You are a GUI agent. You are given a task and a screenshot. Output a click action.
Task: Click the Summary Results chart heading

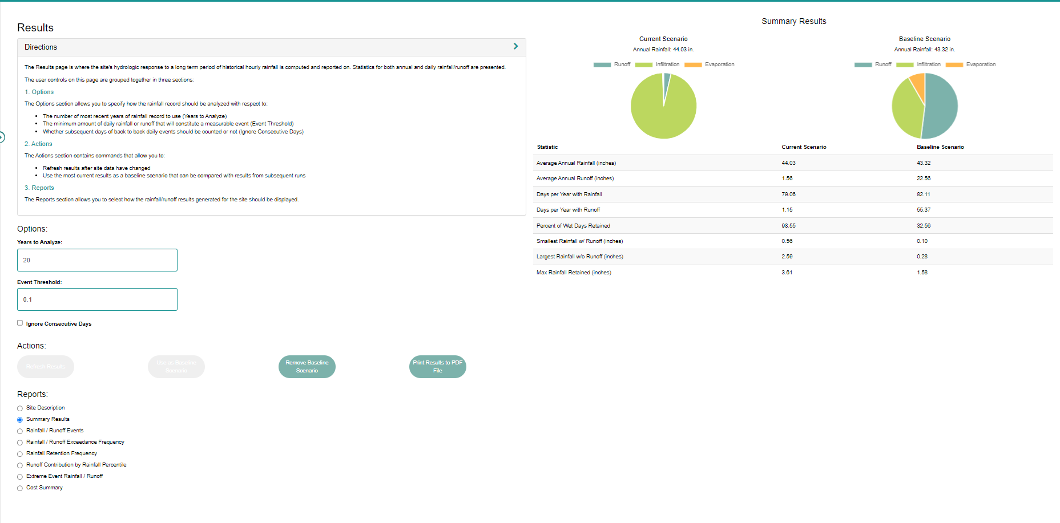click(x=793, y=21)
